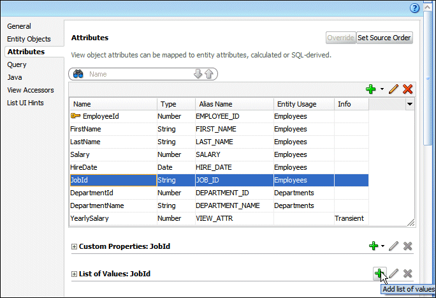This screenshot has width=436, height=298.
Task: Expand Custom Properties: JobId section
Action: point(74,246)
